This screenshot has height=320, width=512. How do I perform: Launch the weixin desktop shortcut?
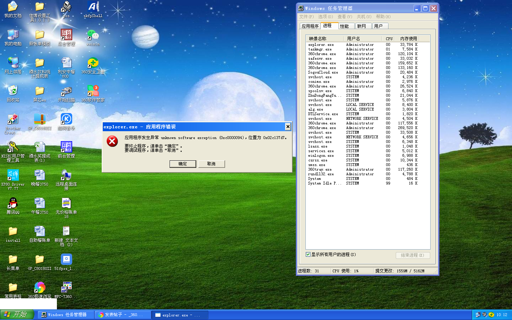tap(93, 38)
